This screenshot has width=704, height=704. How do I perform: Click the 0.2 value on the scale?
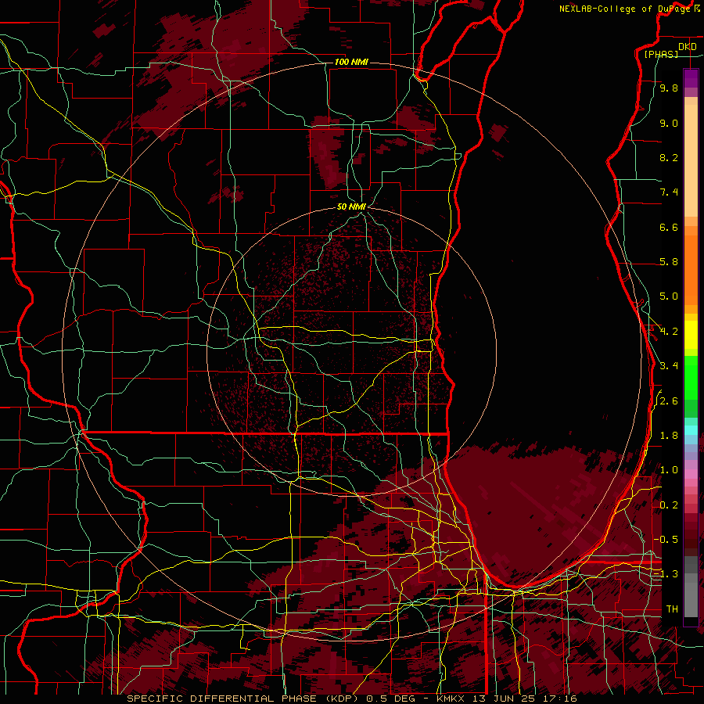pyautogui.click(x=669, y=505)
